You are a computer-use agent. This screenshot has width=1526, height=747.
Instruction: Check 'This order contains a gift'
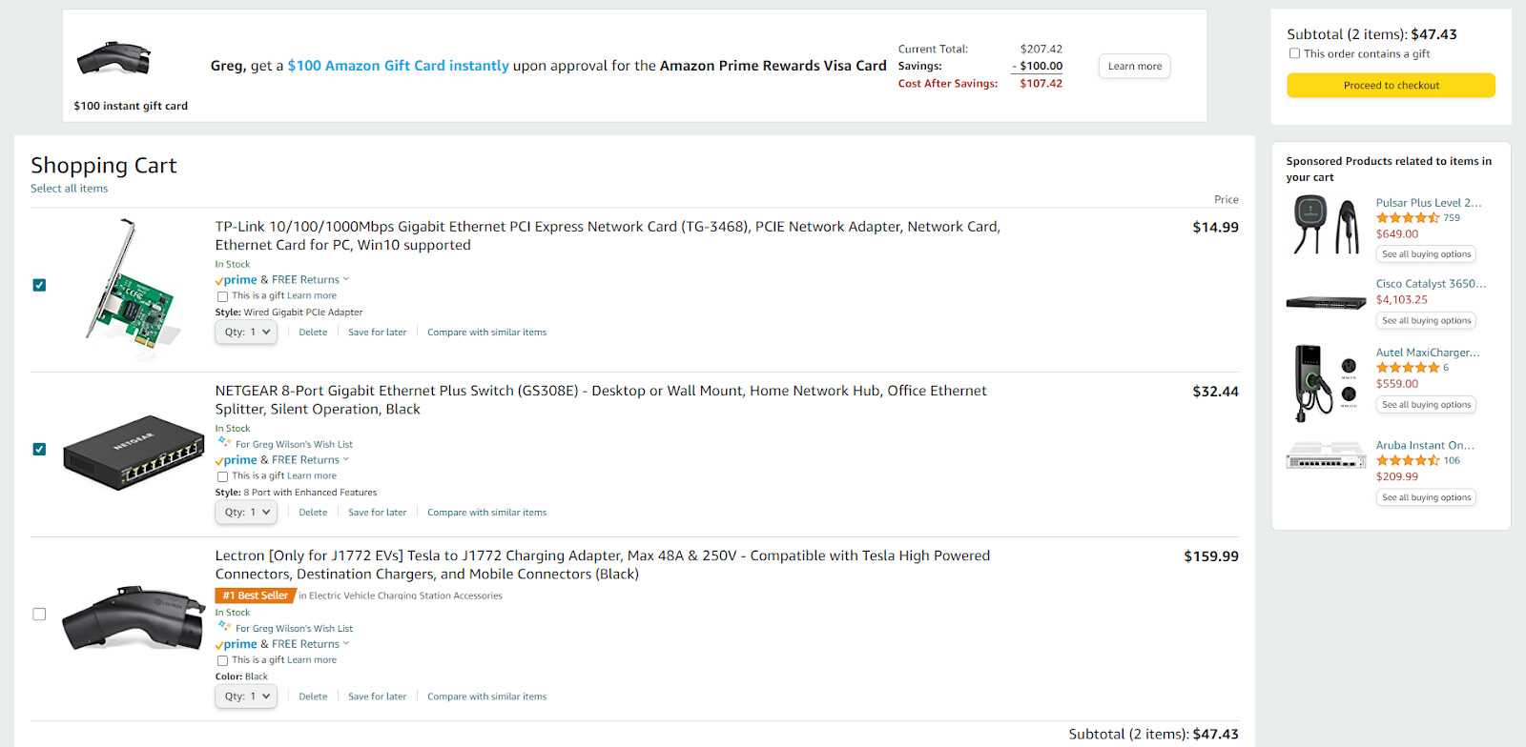(1294, 53)
